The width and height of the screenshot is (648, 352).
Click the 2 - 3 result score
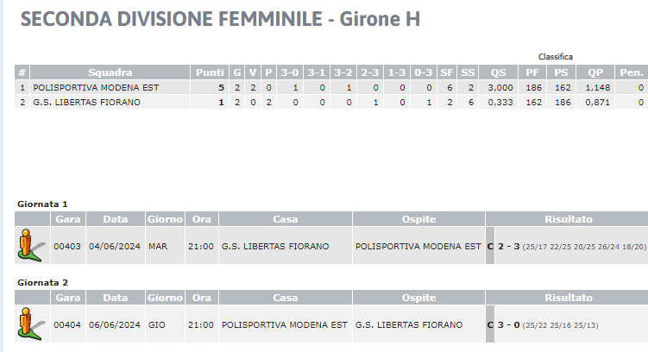point(508,246)
